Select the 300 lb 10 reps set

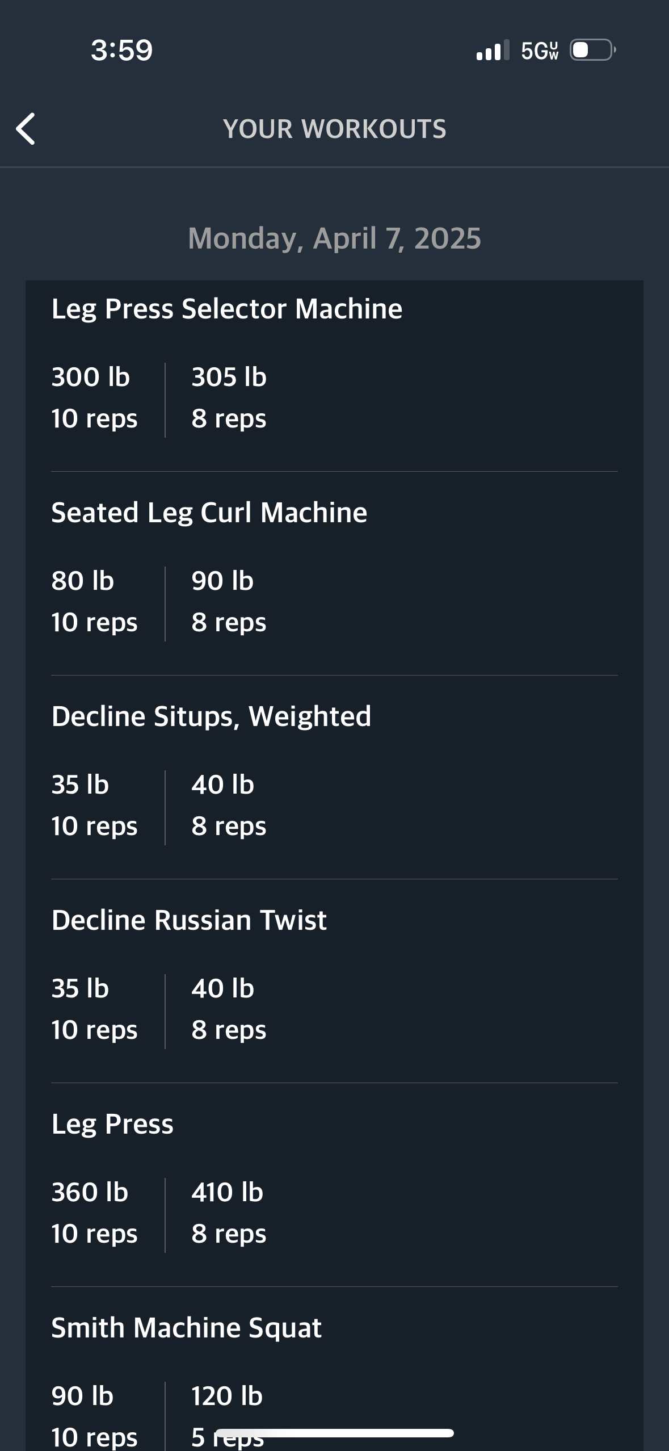(94, 398)
